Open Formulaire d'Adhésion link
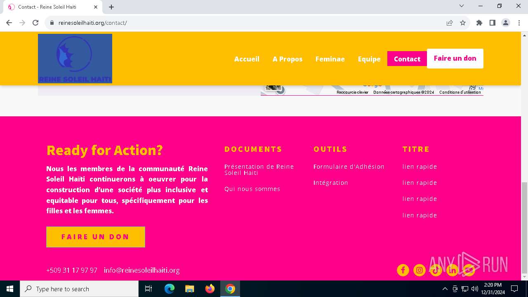 [x=349, y=167]
